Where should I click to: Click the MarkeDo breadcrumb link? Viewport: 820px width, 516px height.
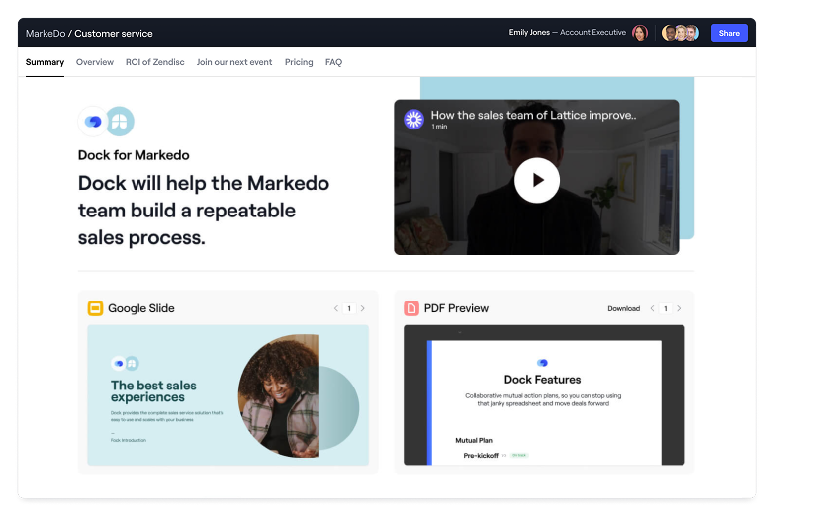(x=46, y=33)
